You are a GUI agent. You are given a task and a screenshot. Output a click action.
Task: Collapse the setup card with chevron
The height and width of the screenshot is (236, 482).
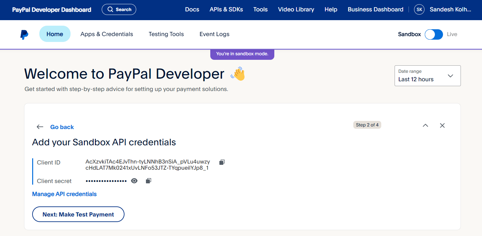pos(425,125)
